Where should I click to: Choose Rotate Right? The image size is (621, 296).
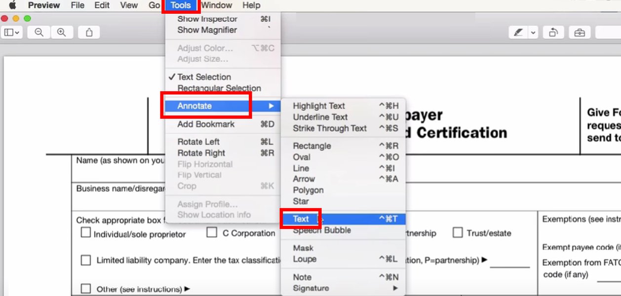[223, 153]
